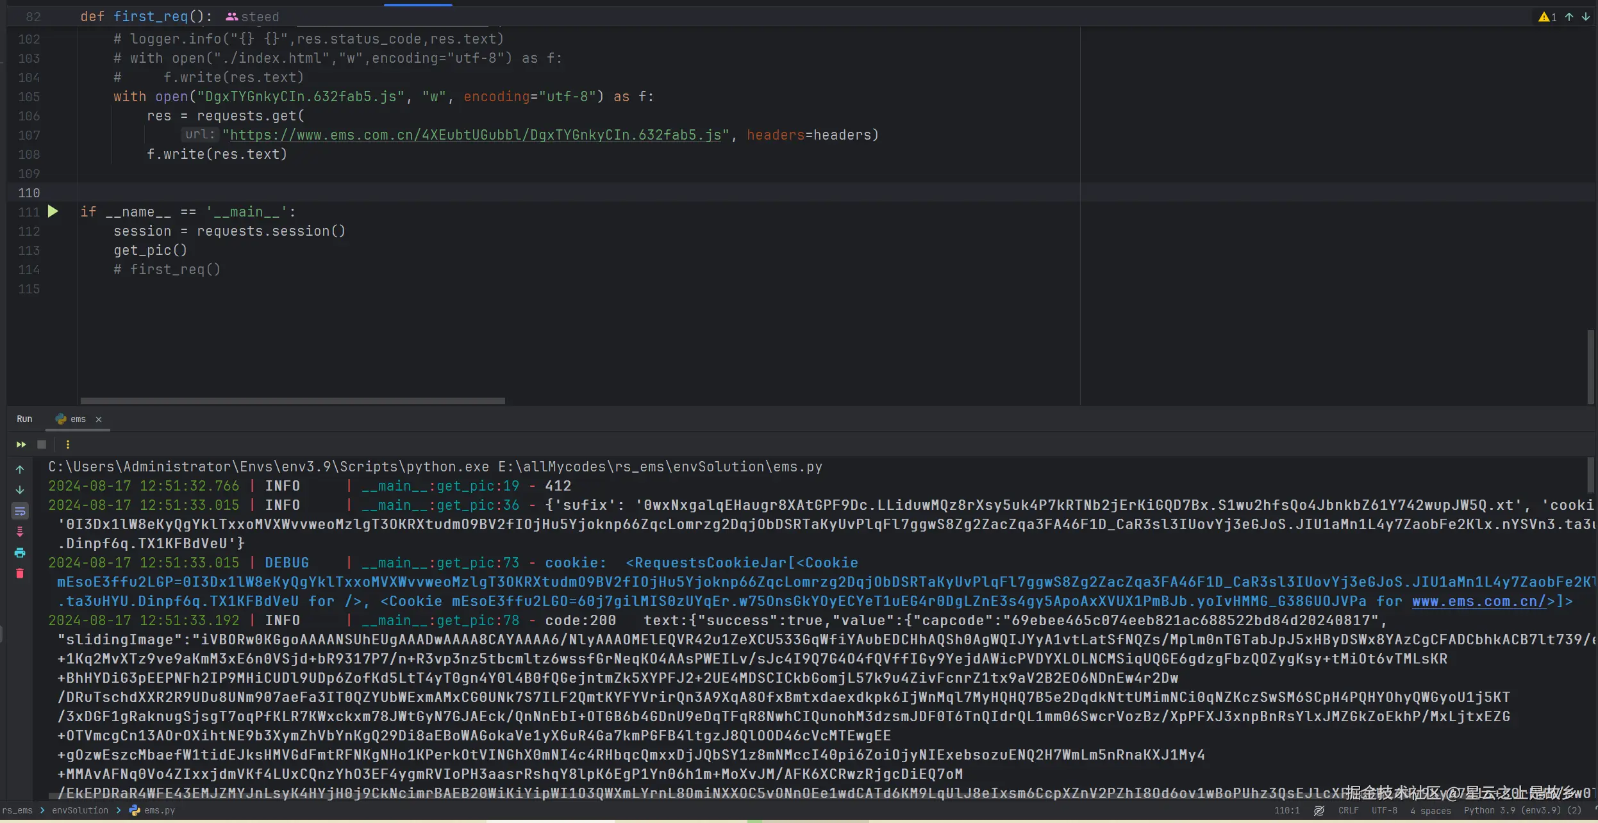Viewport: 1598px width, 823px height.
Task: Click the editor horizontal scrollbar
Action: 292,401
